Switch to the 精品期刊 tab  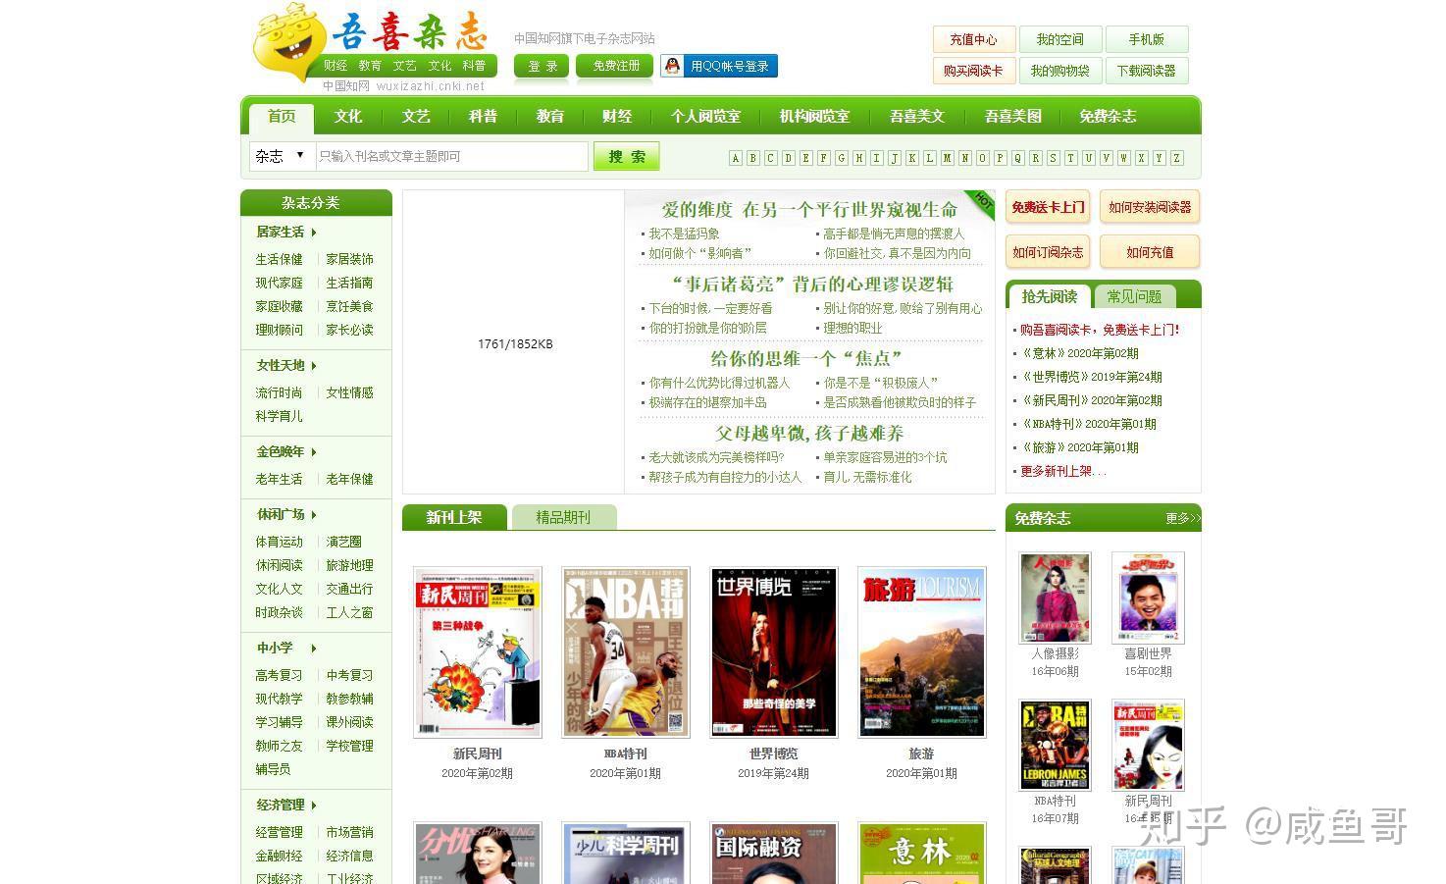[x=564, y=517]
